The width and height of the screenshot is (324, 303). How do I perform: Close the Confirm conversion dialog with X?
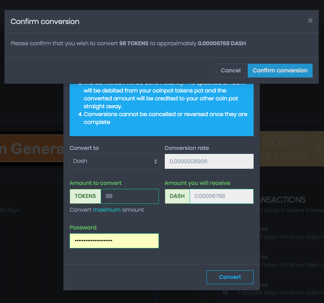310,20
